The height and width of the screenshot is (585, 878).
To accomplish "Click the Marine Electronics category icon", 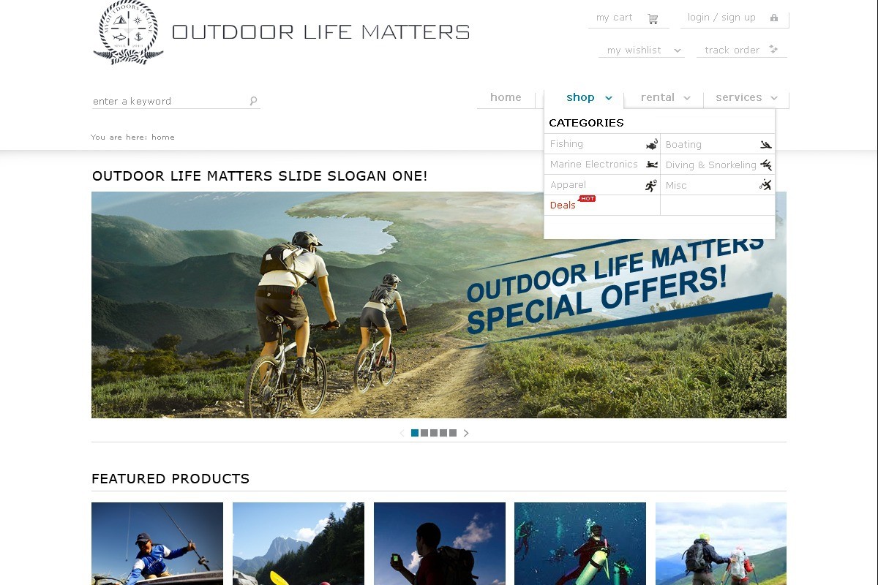I will (x=652, y=165).
